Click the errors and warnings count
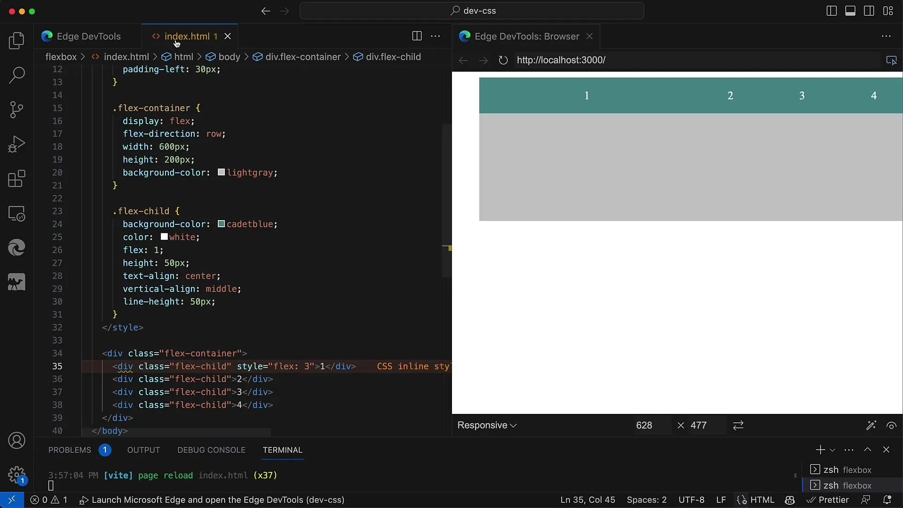Viewport: 903px width, 508px height. pos(49,500)
